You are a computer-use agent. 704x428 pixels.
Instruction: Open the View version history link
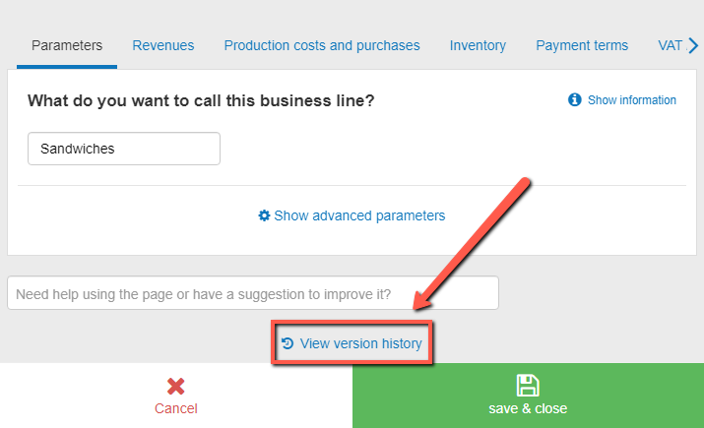click(x=360, y=343)
